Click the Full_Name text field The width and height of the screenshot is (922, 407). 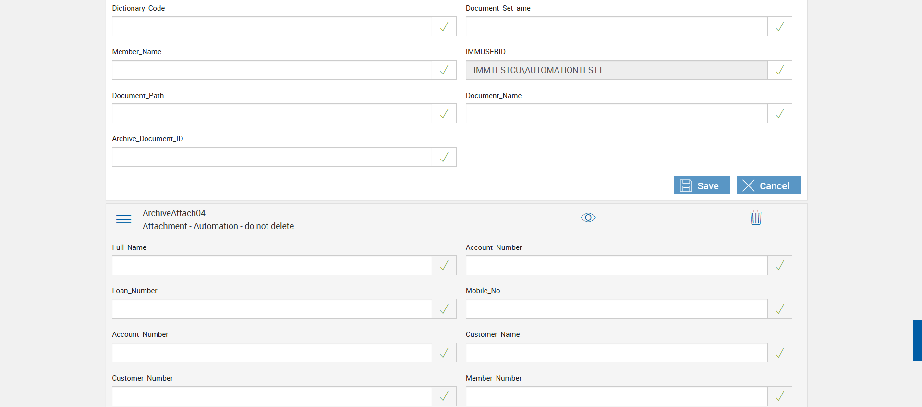click(x=272, y=265)
